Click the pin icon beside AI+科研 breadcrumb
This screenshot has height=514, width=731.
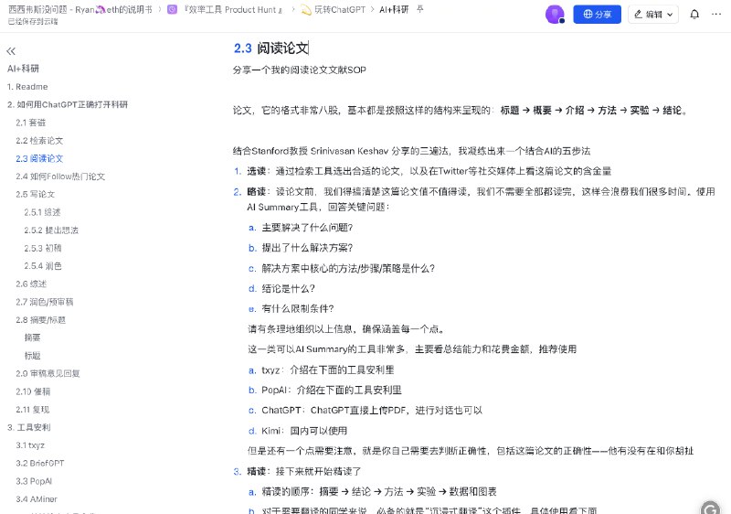coord(420,9)
